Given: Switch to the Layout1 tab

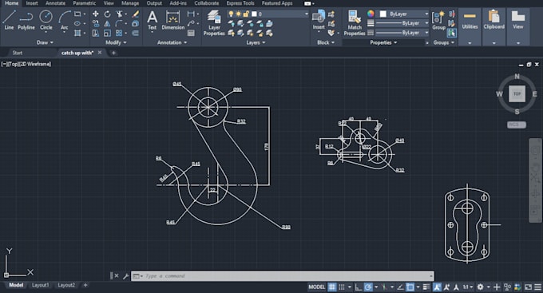Looking at the screenshot, I should coord(40,285).
